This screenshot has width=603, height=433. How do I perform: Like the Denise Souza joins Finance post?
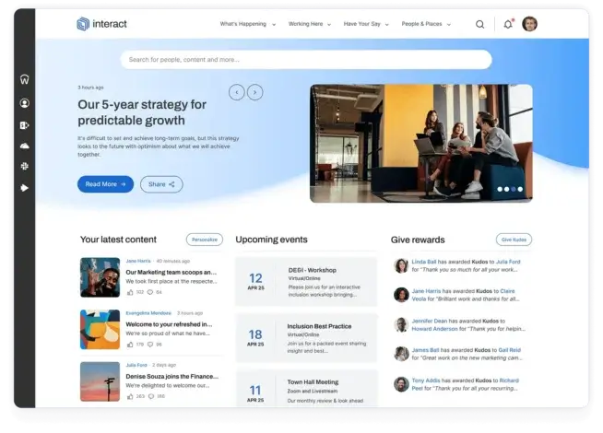130,396
